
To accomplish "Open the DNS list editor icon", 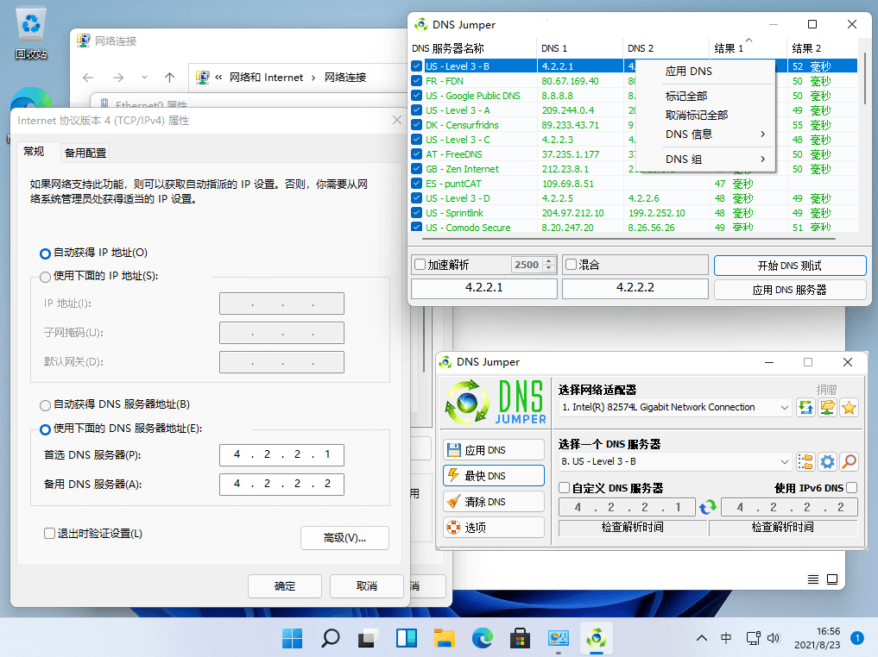I will tap(805, 462).
